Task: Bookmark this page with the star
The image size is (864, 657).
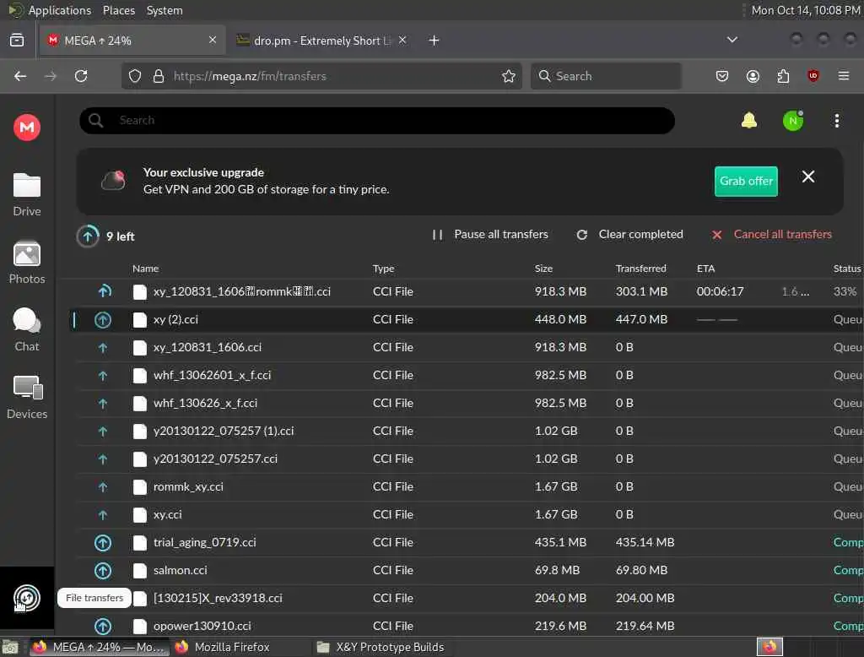Action: pyautogui.click(x=508, y=76)
